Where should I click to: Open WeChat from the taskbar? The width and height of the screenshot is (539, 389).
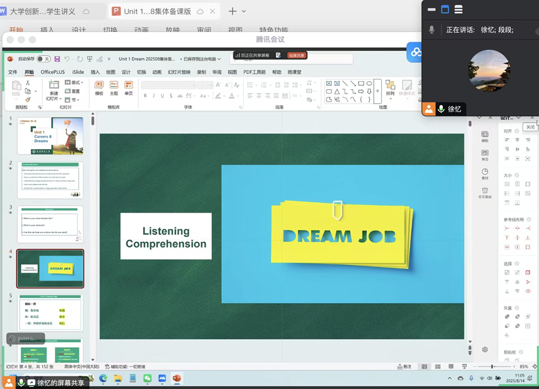(x=147, y=378)
